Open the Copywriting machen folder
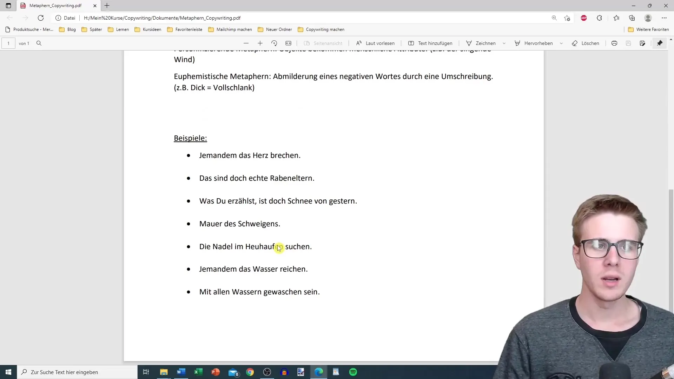This screenshot has height=379, width=674. point(321,29)
